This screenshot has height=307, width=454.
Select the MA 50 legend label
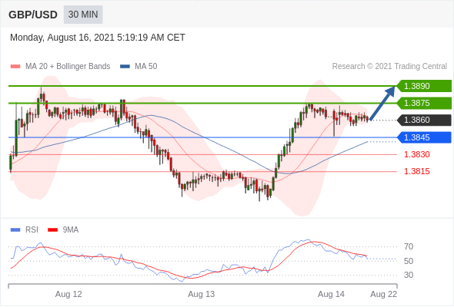[146, 67]
